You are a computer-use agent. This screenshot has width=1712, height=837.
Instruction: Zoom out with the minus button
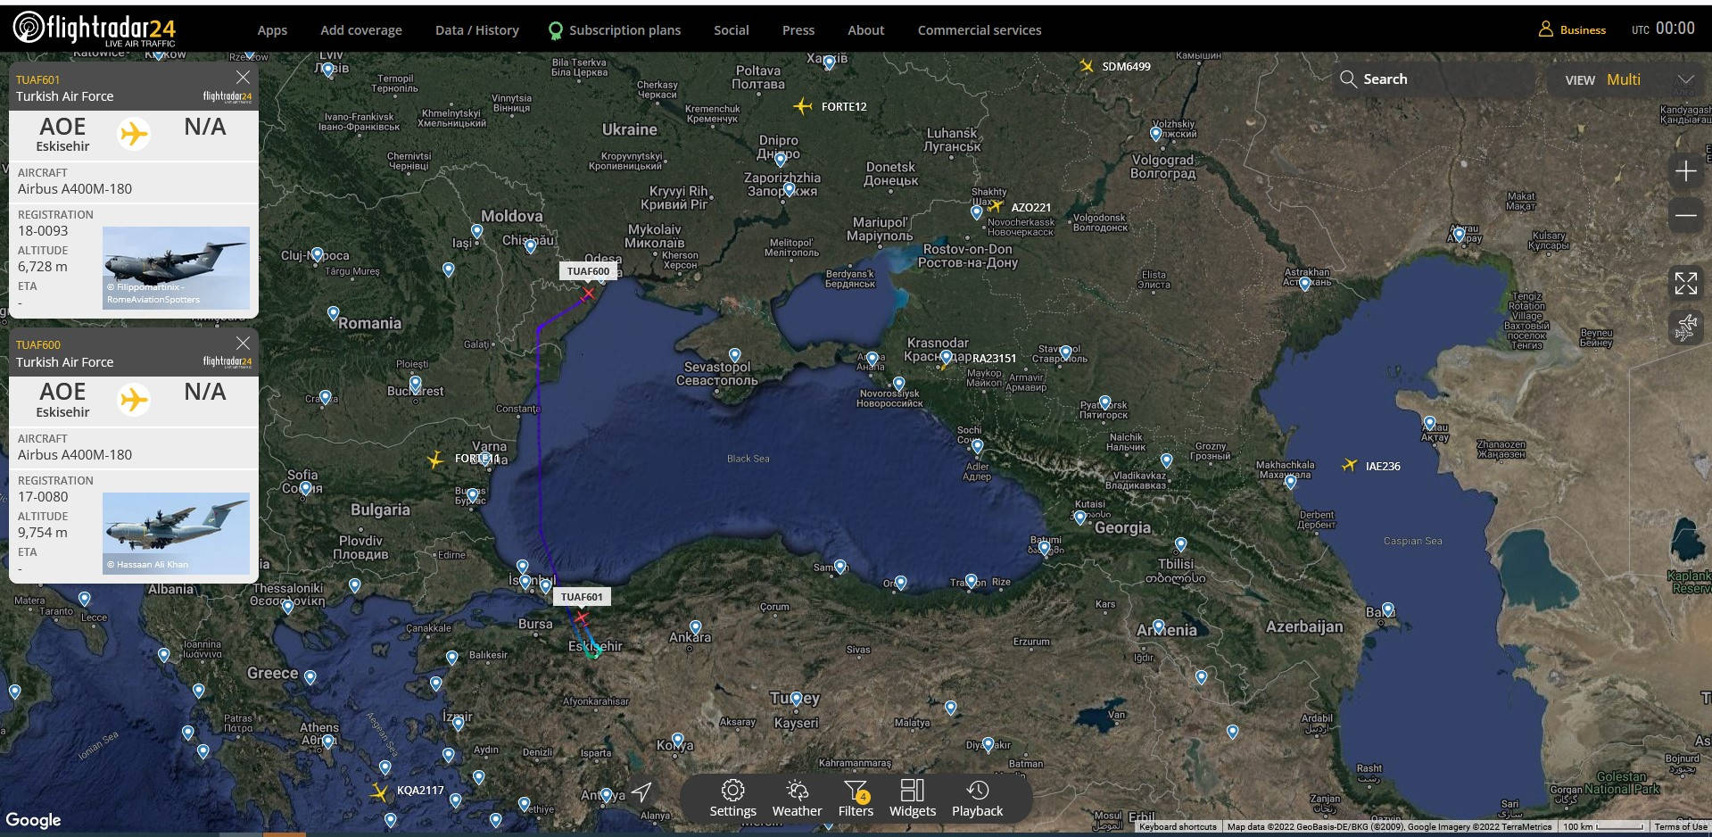click(x=1685, y=215)
